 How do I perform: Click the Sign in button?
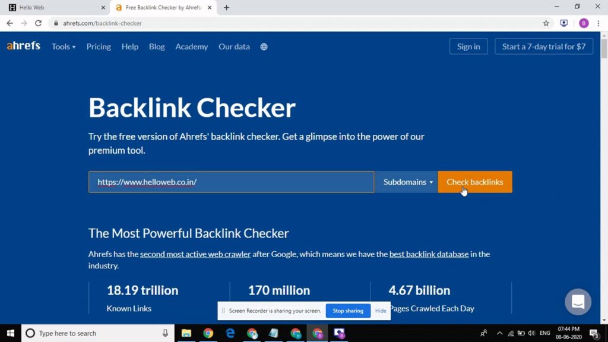pos(468,46)
